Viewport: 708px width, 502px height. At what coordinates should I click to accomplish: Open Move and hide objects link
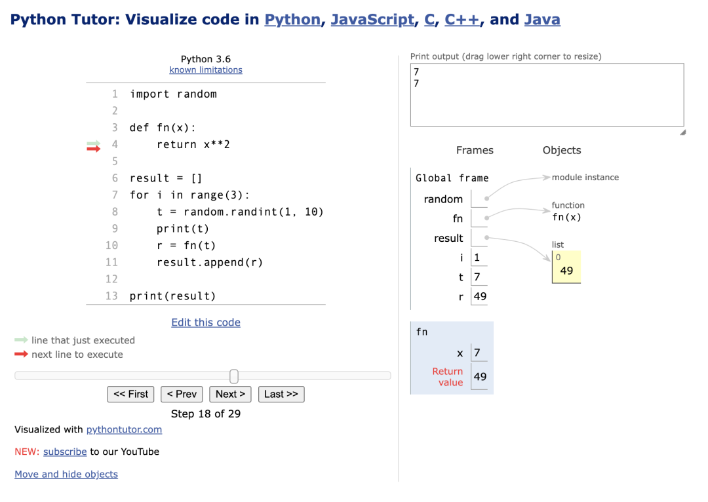[66, 474]
